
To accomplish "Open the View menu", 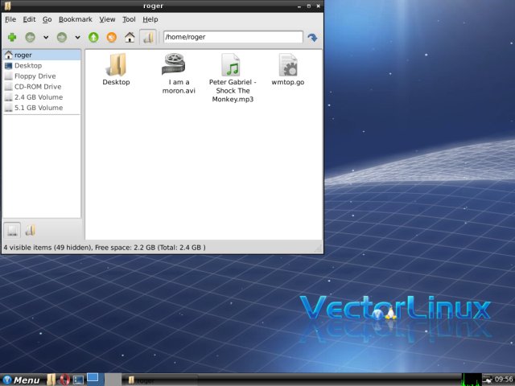I will coord(107,19).
